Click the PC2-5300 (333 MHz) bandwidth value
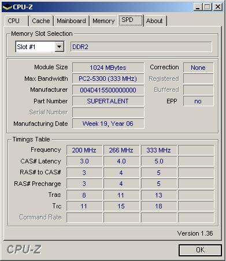The height and width of the screenshot is (261, 226). 108,79
